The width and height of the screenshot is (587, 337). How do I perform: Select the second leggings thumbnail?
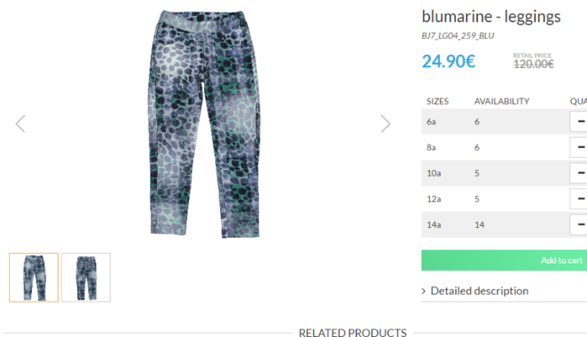tap(85, 278)
